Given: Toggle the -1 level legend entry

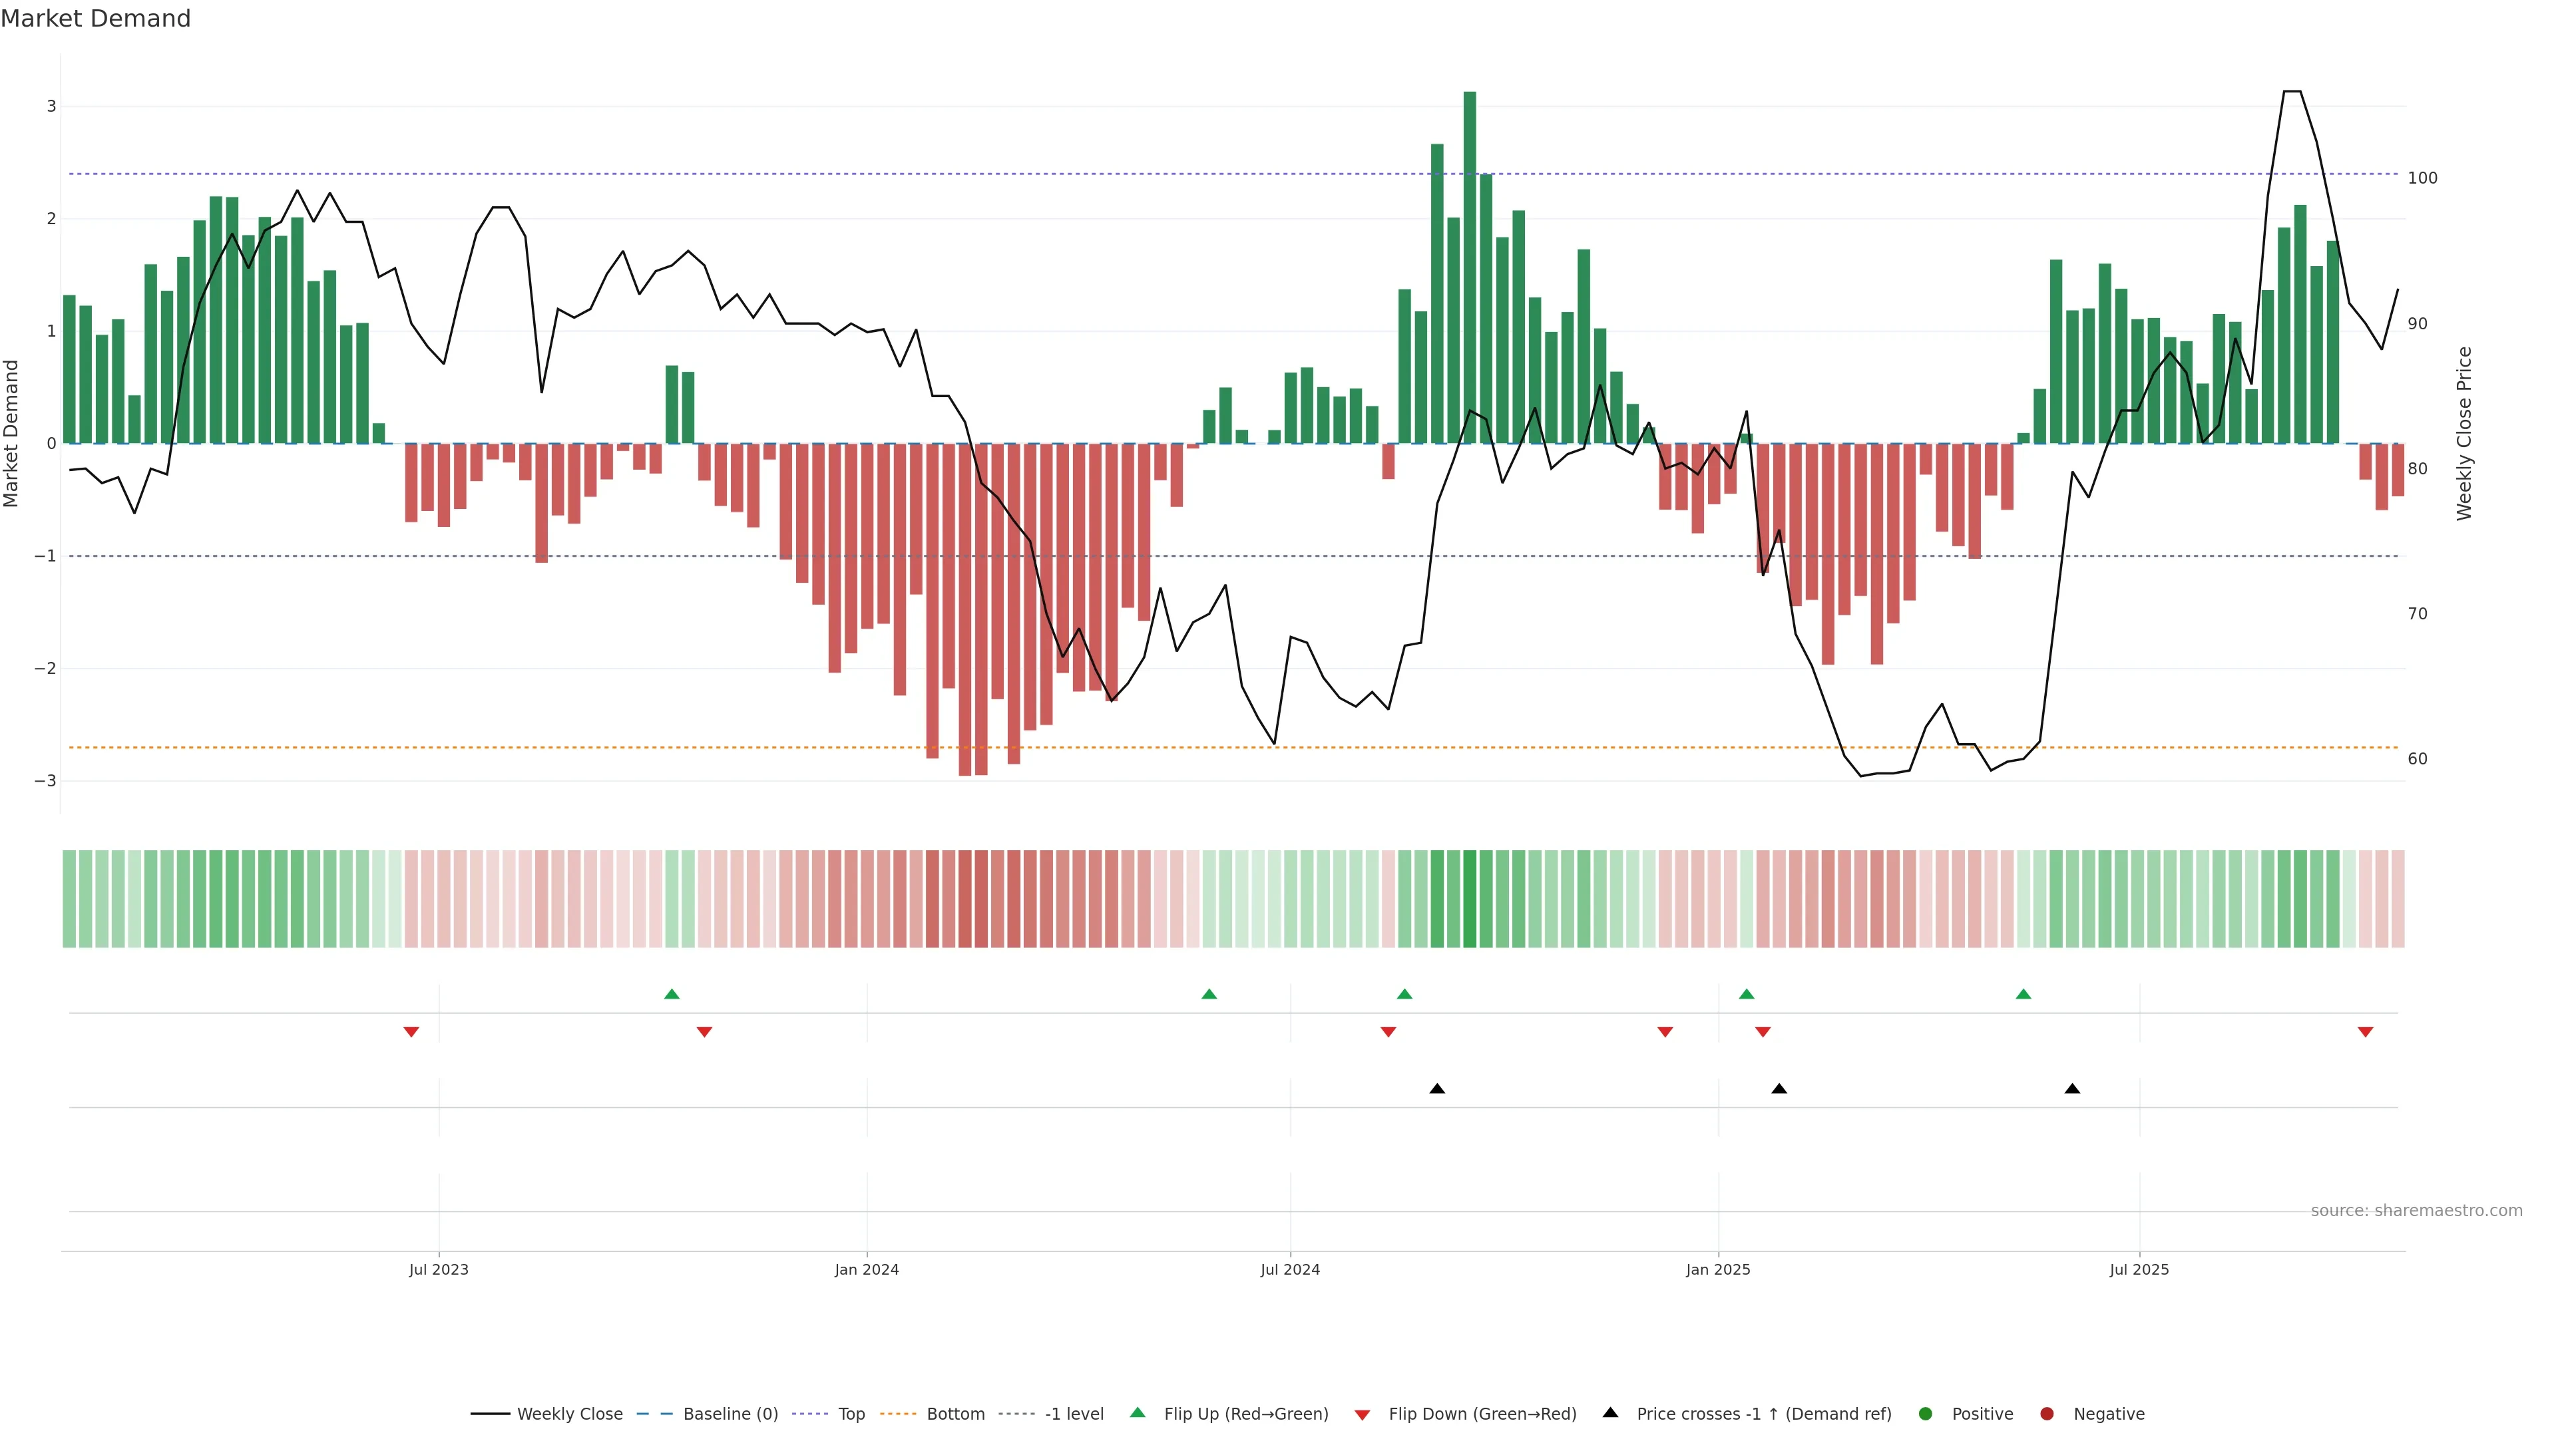Looking at the screenshot, I should tap(1074, 1414).
